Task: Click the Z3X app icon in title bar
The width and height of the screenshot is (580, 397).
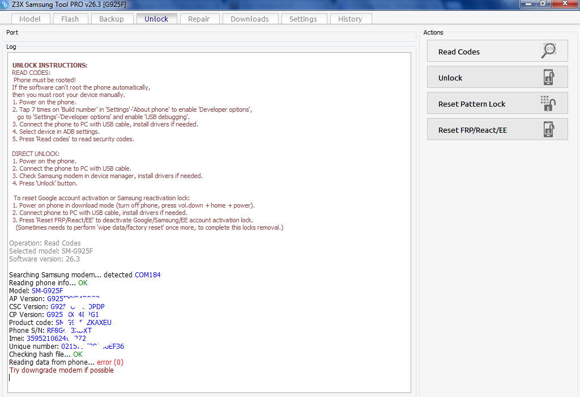Action: [5, 3]
